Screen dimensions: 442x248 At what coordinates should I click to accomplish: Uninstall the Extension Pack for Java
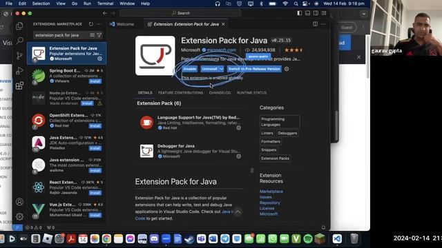click(x=209, y=69)
